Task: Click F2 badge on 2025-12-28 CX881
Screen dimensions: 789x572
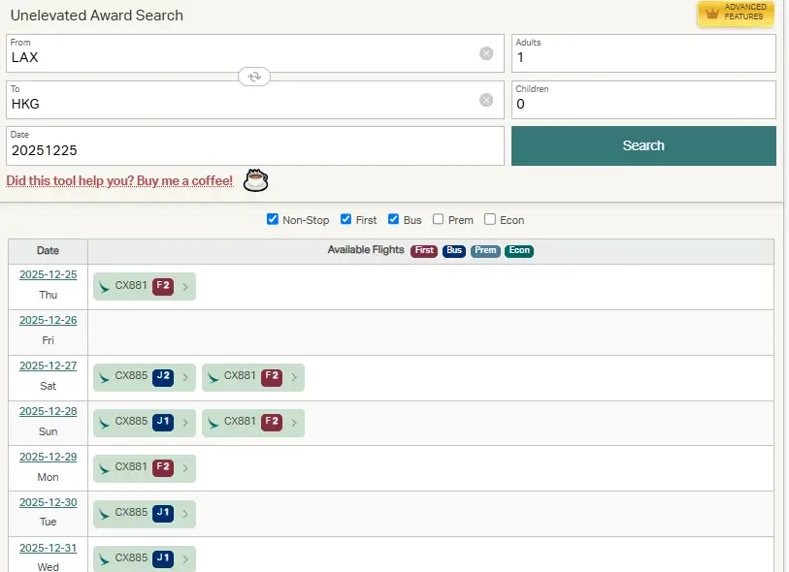Action: [272, 423]
